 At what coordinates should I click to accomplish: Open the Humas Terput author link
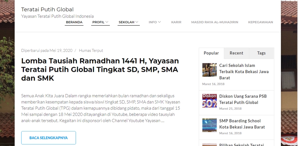click(x=91, y=51)
